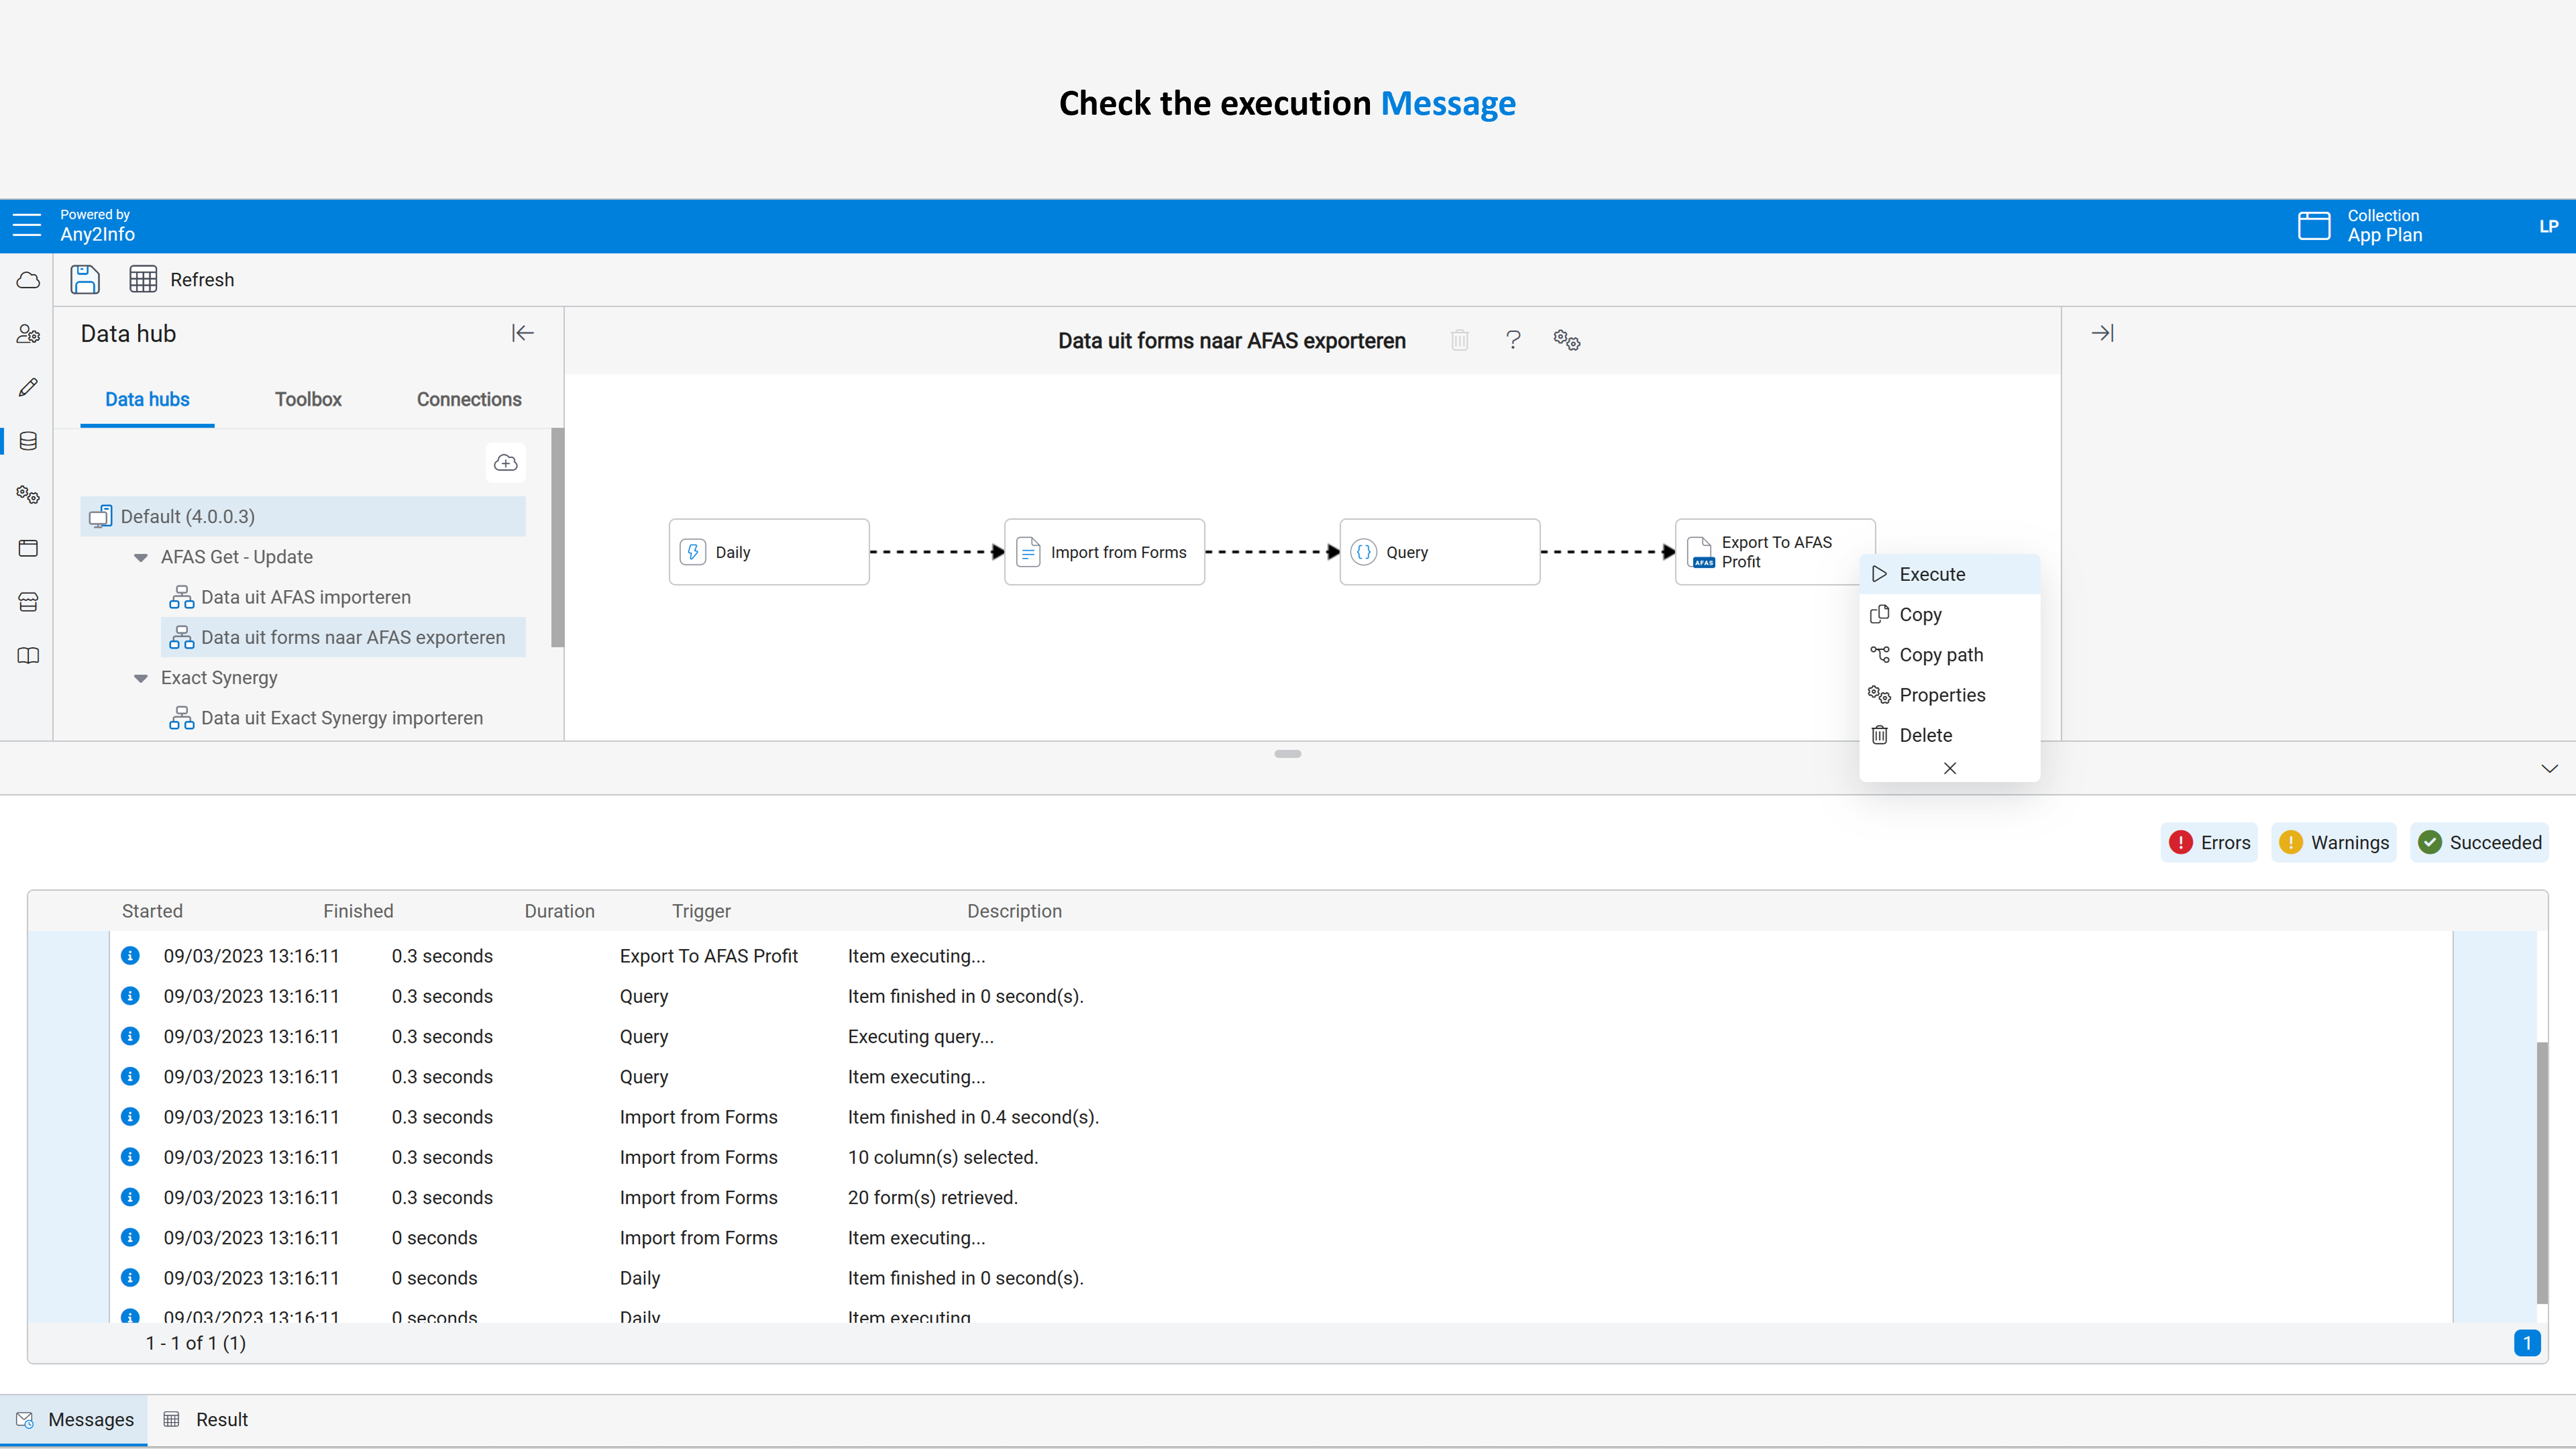The image size is (2576, 1449).
Task: Click the users icon in left sidebar
Action: click(x=28, y=334)
